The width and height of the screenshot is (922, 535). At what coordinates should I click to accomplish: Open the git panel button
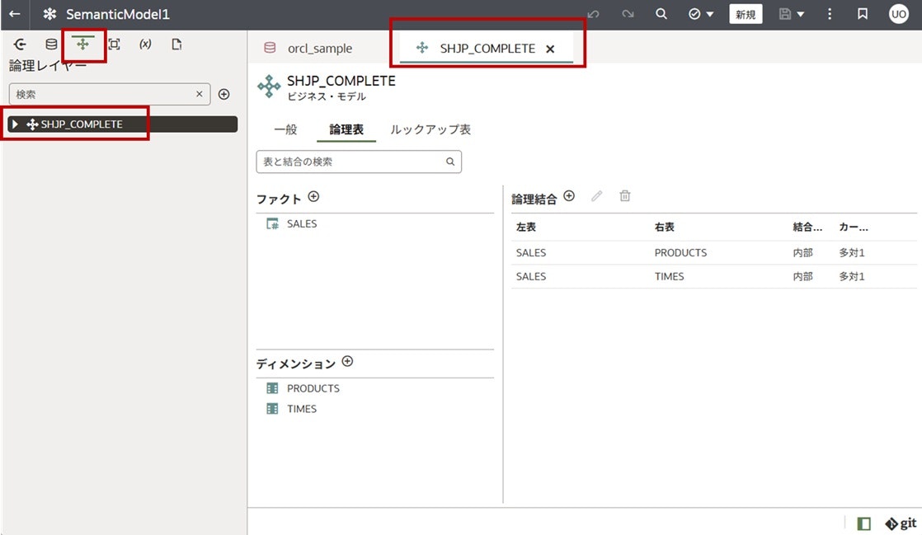[x=901, y=523]
